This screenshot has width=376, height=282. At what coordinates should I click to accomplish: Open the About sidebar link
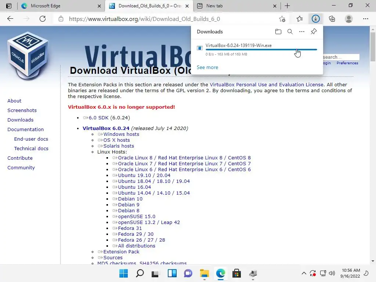pos(14,101)
